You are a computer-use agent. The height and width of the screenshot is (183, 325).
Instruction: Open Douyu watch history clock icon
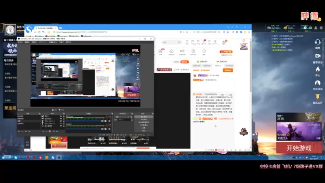pos(187,42)
